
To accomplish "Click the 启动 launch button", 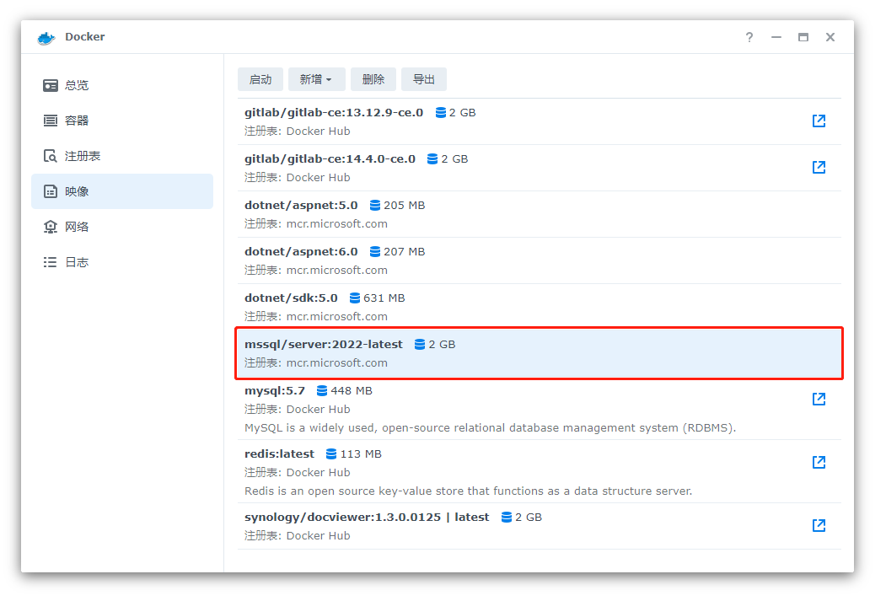I will (x=260, y=79).
